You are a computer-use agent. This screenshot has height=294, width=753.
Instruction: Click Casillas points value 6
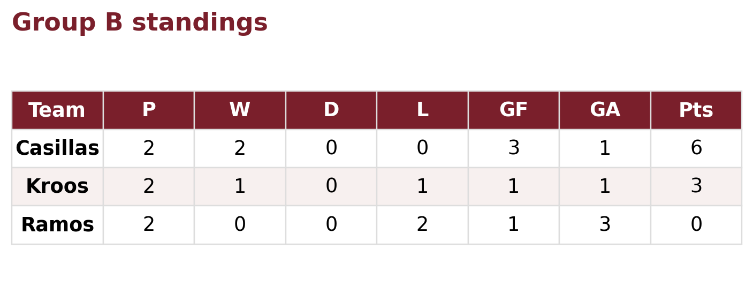696,148
